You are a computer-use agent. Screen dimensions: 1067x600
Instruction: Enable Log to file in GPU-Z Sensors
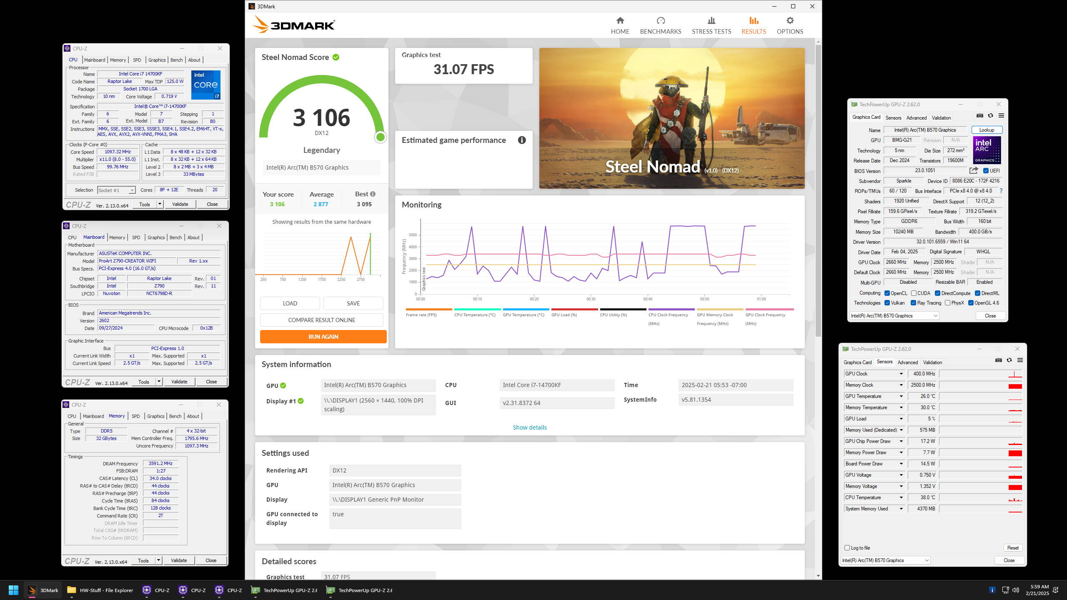847,548
